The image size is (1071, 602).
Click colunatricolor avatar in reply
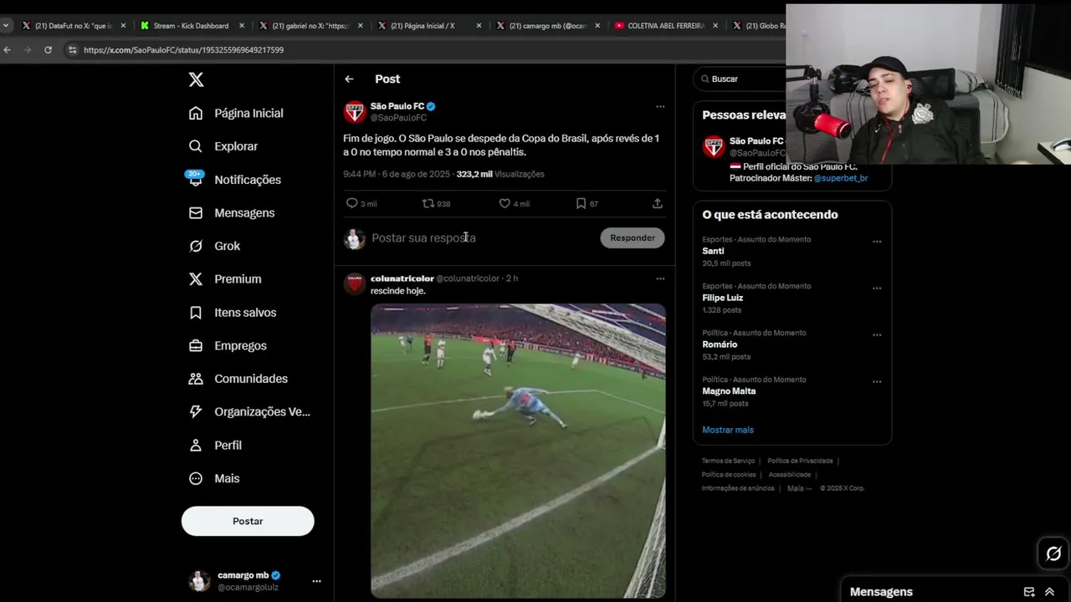click(x=355, y=284)
